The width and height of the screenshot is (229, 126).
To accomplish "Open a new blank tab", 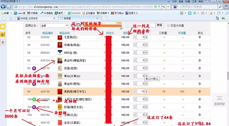I will pyautogui.click(x=104, y=18).
